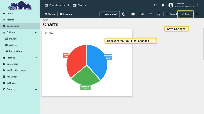Screen dimensions: 204x114
Task: Click the iRisCloud logo
Action: coord(20,5)
